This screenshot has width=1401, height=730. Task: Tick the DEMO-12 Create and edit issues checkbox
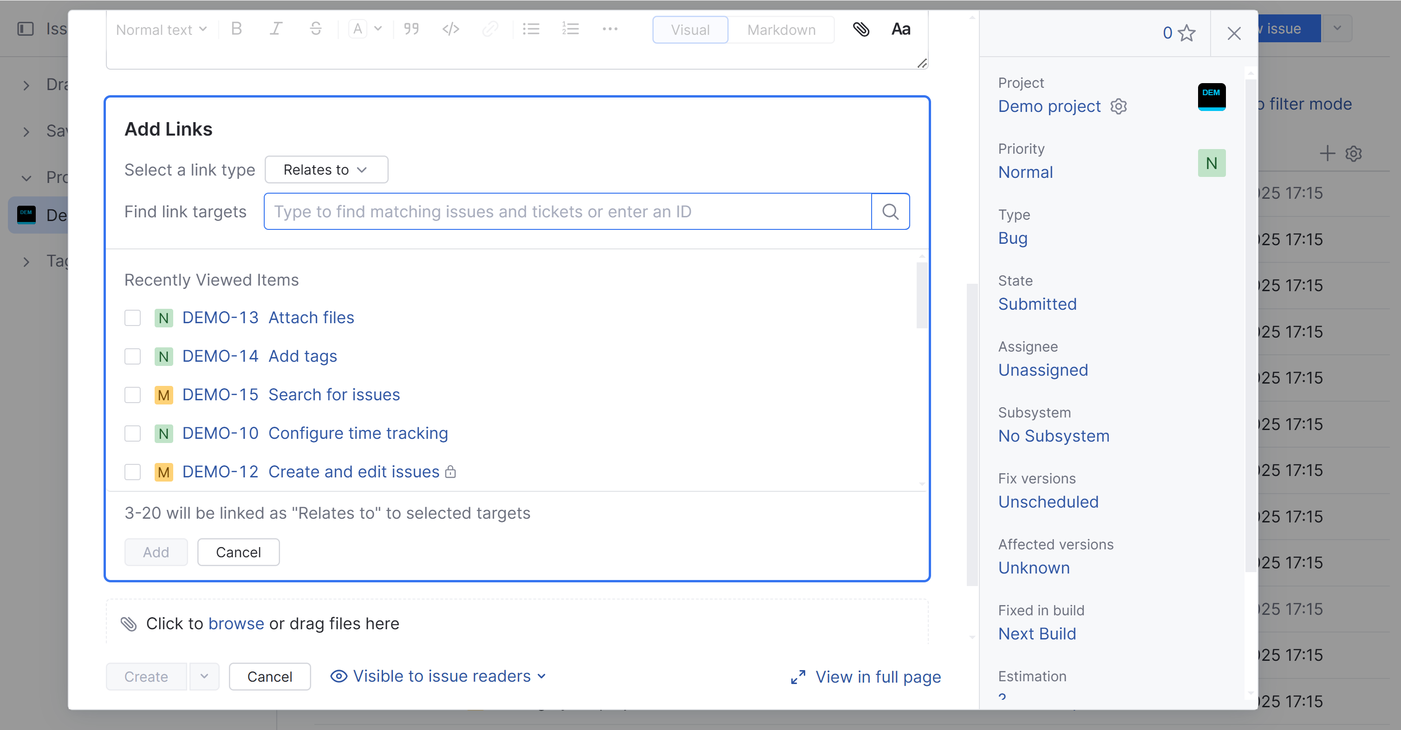(x=133, y=472)
